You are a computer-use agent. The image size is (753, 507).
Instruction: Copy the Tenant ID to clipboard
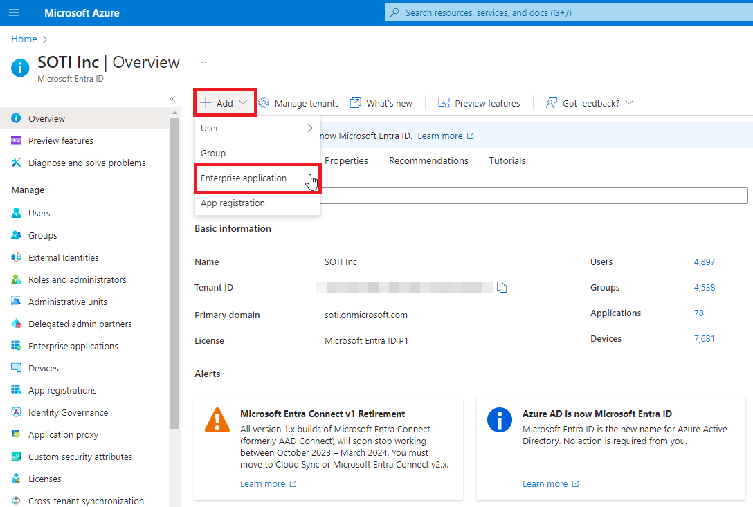point(502,287)
